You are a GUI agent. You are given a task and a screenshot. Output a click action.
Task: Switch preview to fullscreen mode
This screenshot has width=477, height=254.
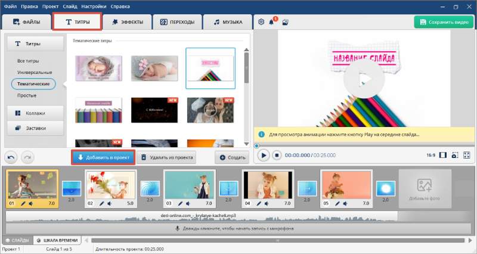(x=467, y=155)
